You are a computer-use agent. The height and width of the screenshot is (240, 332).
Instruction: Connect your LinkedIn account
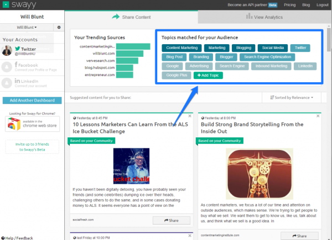[30, 86]
